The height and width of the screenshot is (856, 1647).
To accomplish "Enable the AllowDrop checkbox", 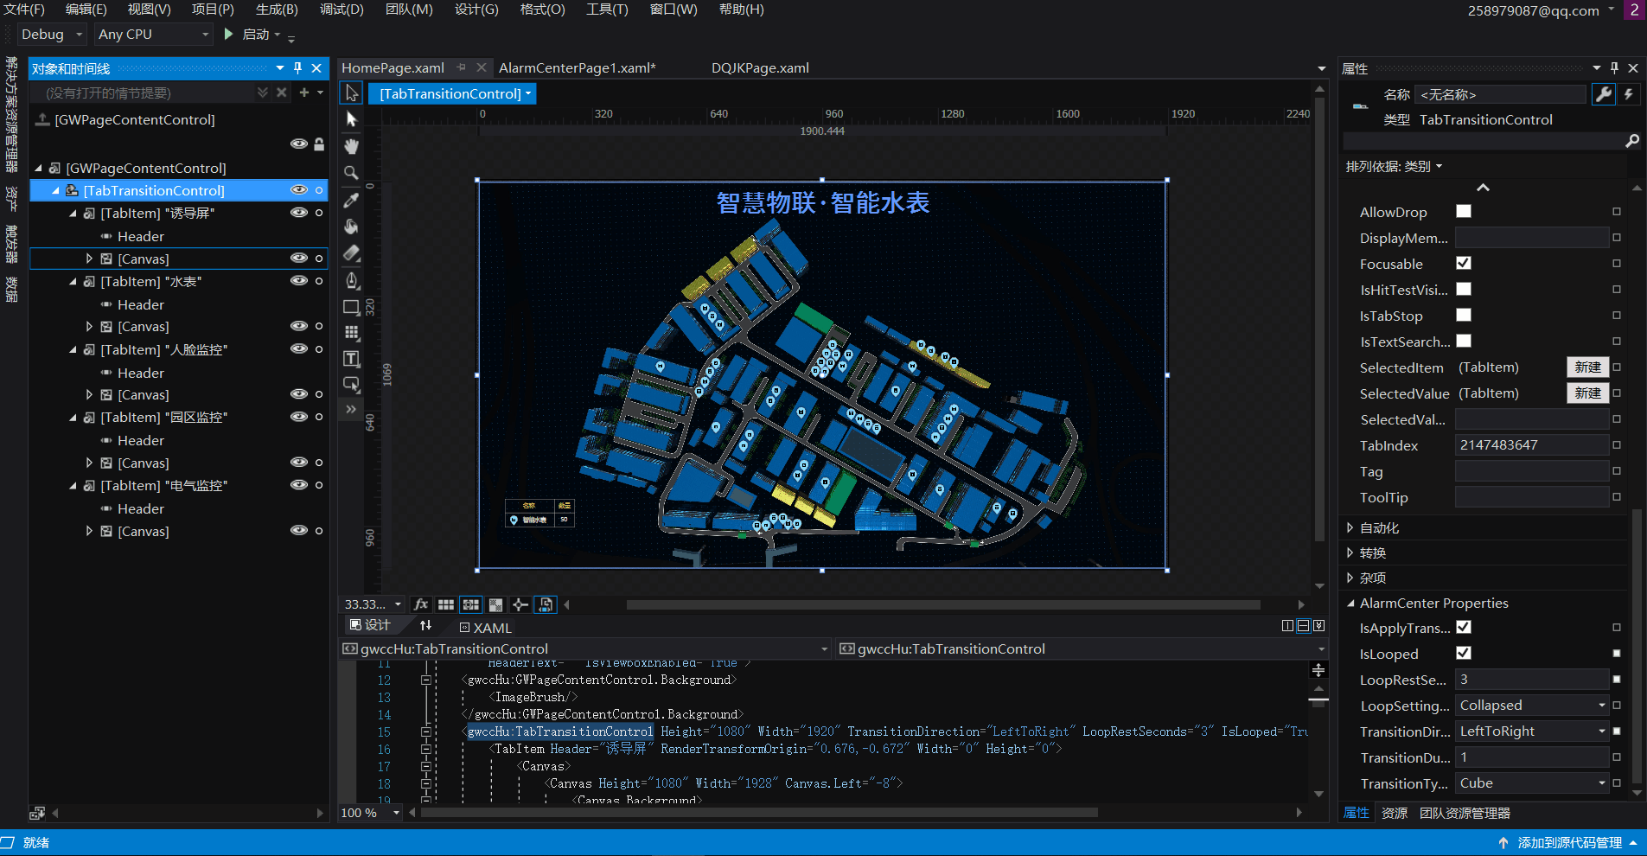I will (x=1463, y=212).
